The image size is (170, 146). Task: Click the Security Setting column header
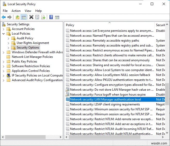tap(160, 25)
